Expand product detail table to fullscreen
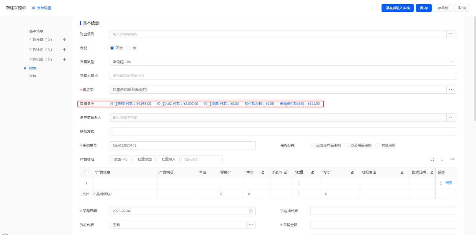The width and height of the screenshot is (476, 235). click(432, 159)
